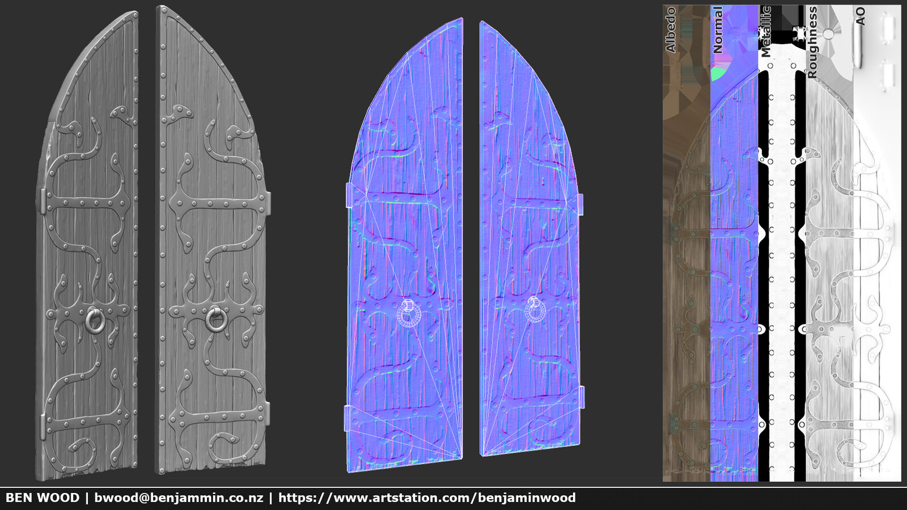Click the Normal texture map strip
This screenshot has height=510, width=907.
point(734,244)
